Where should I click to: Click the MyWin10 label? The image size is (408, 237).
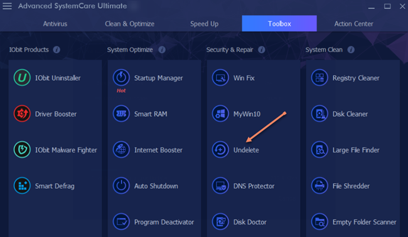(247, 114)
